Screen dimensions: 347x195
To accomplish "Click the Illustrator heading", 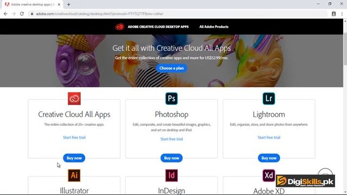I will 74,191.
